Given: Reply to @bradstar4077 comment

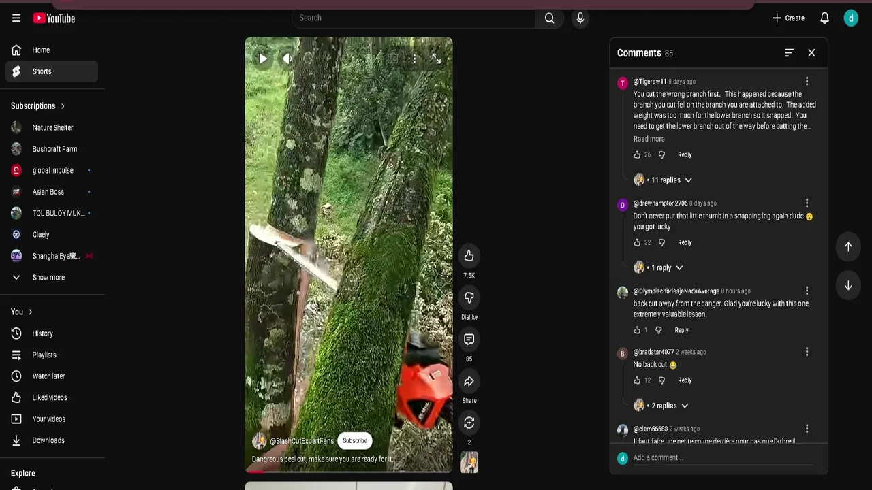Looking at the screenshot, I should 685,381.
